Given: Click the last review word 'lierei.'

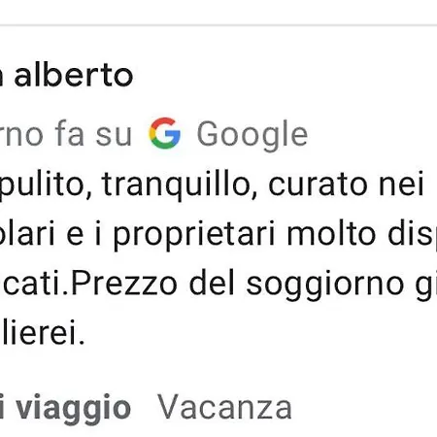Looking at the screenshot, I should click(43, 333).
